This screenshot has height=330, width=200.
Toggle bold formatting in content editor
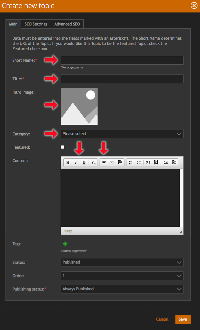coord(68,162)
